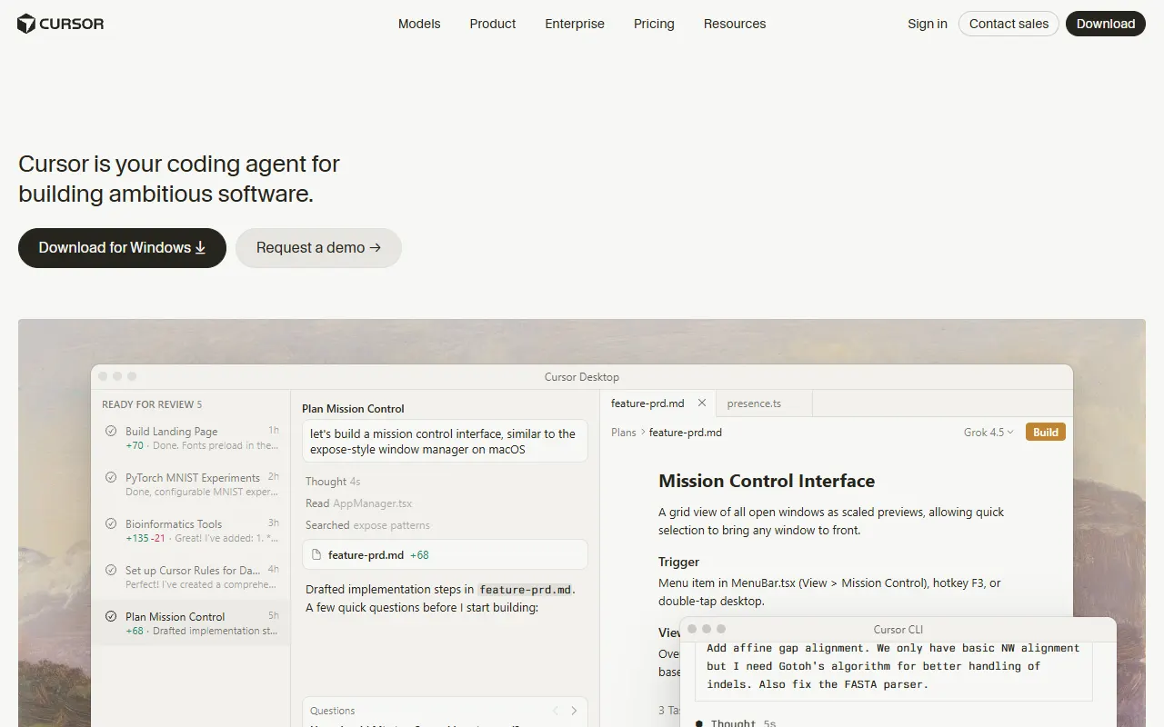Open the Plan Mission Control task row

click(x=191, y=623)
